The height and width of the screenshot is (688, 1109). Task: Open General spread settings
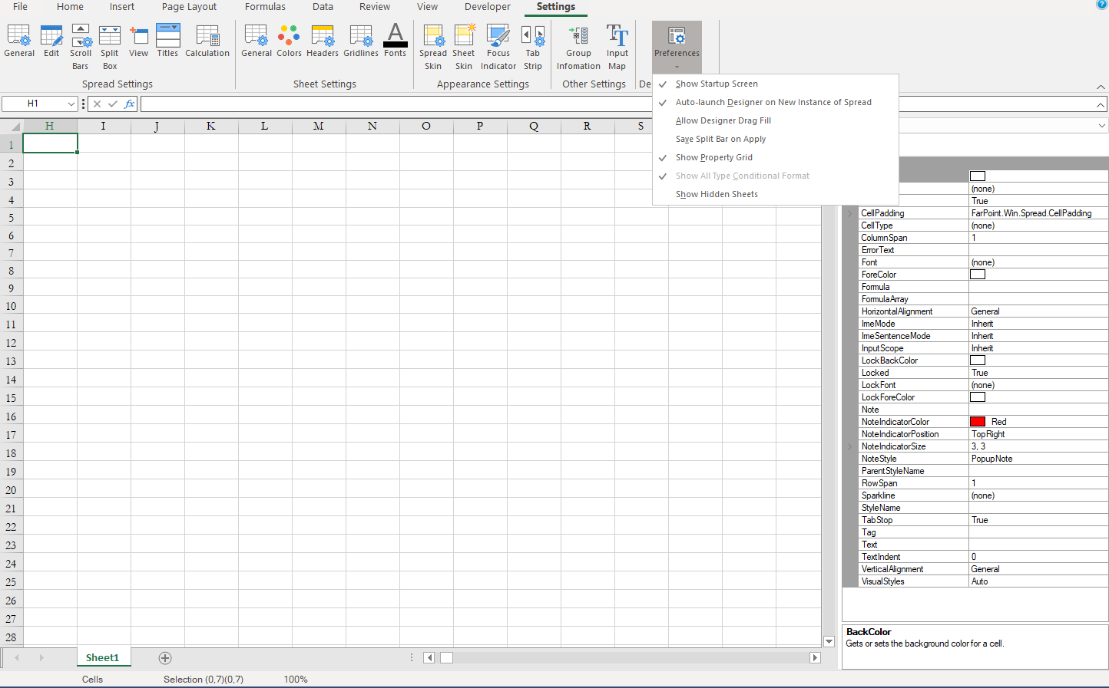[19, 41]
